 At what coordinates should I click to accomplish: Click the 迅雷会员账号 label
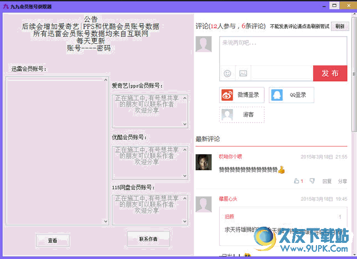pos(29,69)
